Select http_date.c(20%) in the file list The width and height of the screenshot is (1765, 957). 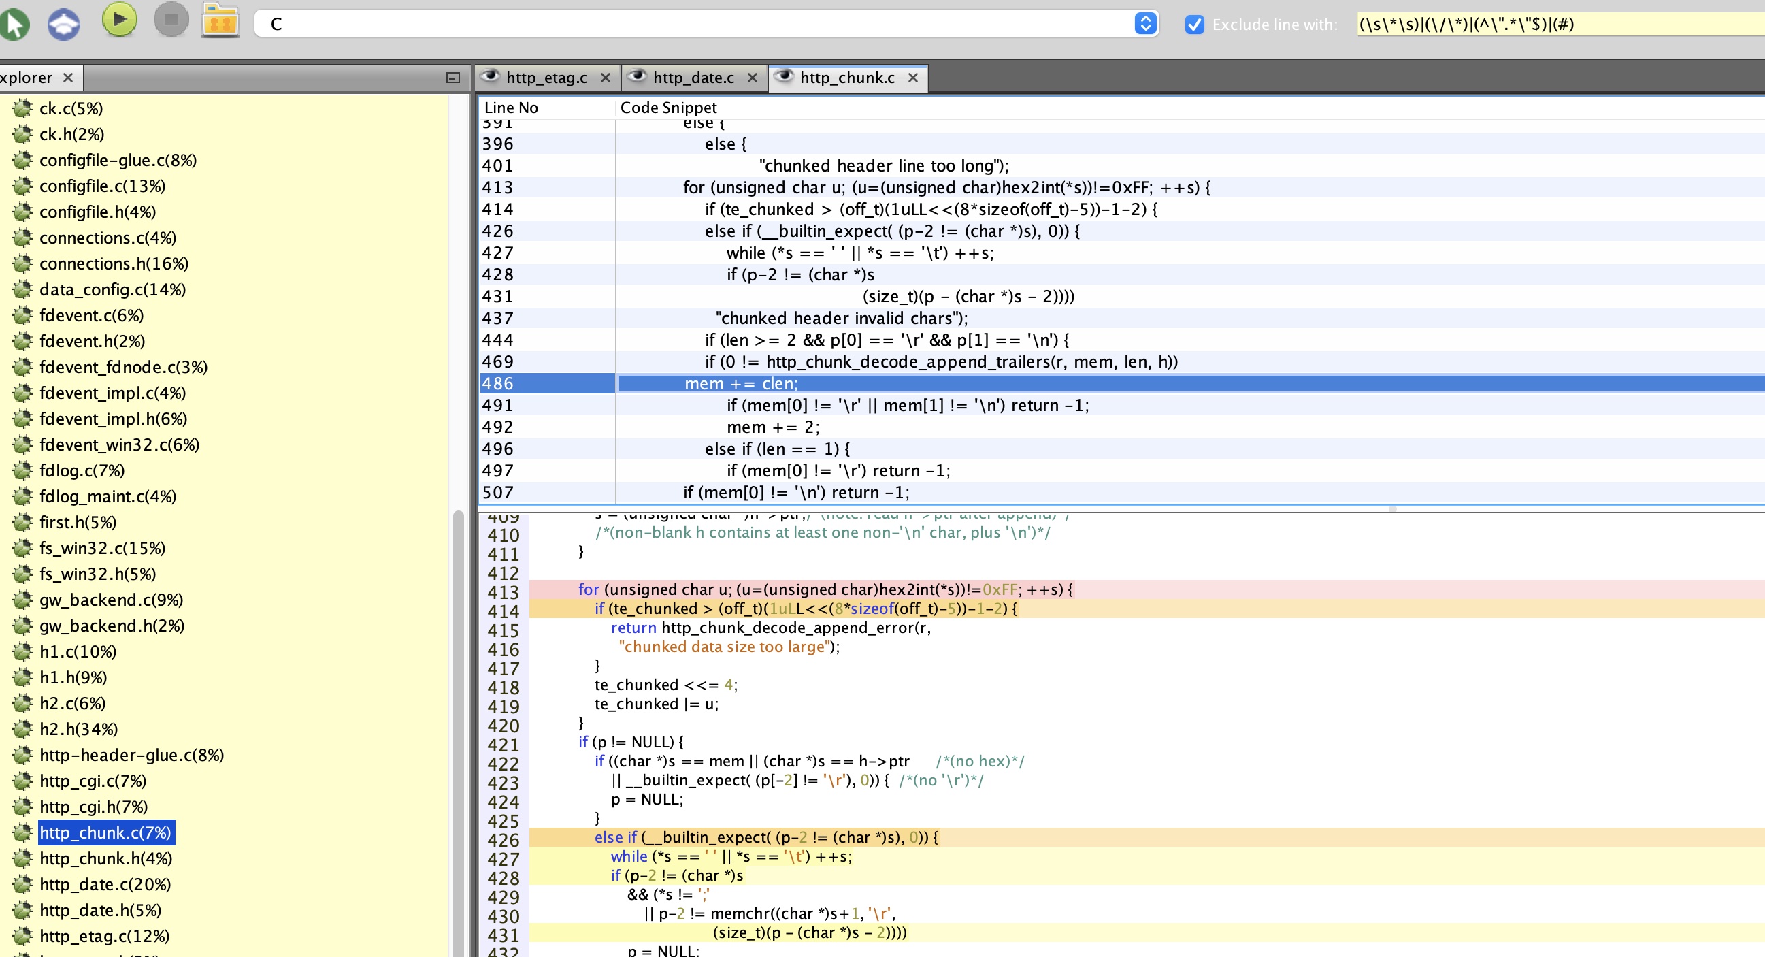click(x=105, y=884)
